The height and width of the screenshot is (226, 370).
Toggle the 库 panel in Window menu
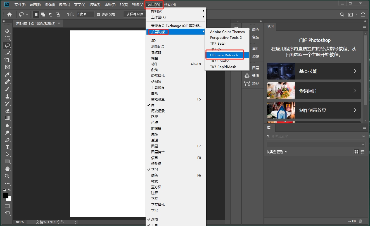pos(153,105)
